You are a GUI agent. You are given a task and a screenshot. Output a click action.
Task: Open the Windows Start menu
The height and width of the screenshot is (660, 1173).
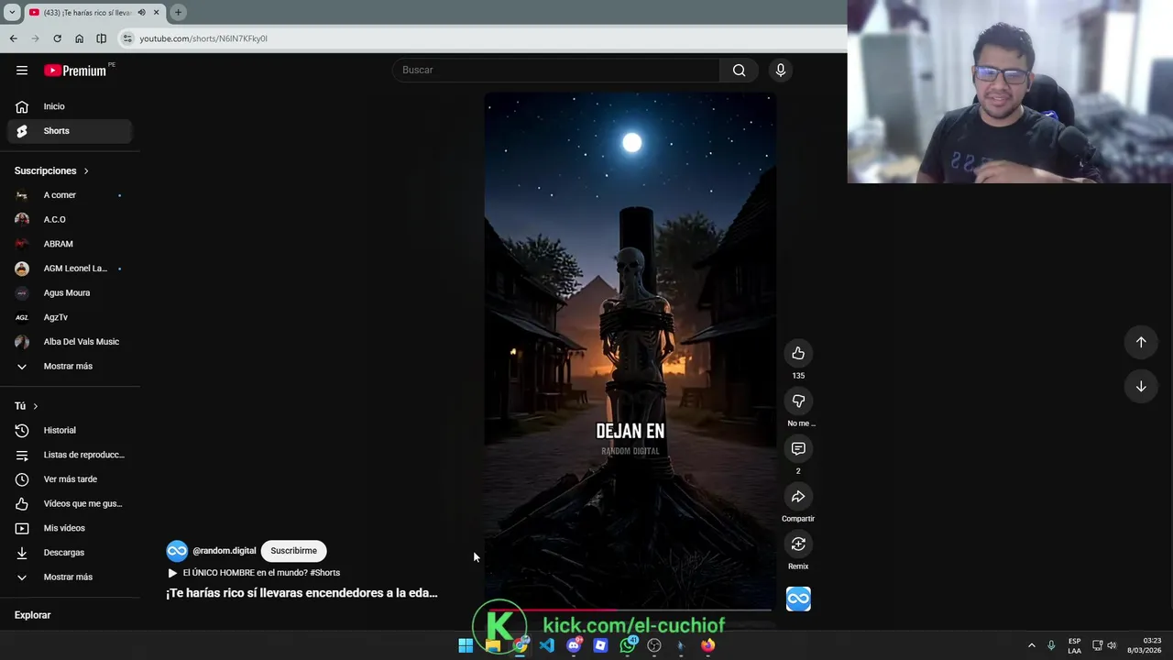point(466,645)
